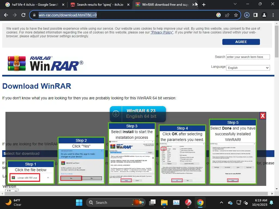Open the weather widget
279x209 pixels.
tap(13, 202)
